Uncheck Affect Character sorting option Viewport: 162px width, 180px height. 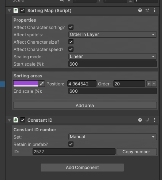tap(71, 27)
